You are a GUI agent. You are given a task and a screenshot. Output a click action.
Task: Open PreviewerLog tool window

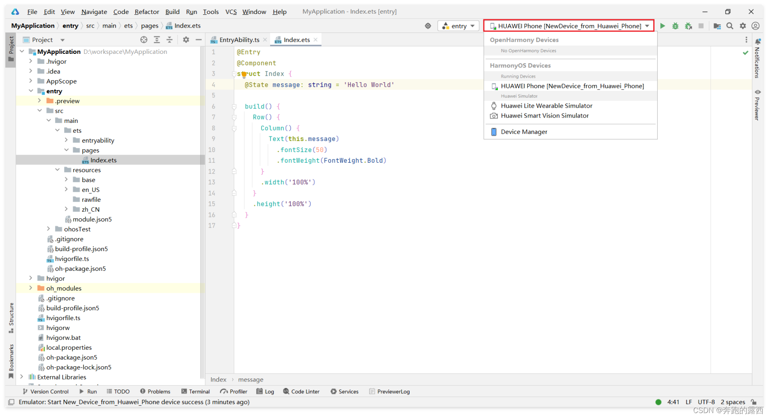tap(389, 392)
